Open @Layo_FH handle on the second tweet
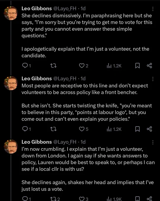Image resolution: width=160 pixels, height=201 pixels. click(x=65, y=79)
